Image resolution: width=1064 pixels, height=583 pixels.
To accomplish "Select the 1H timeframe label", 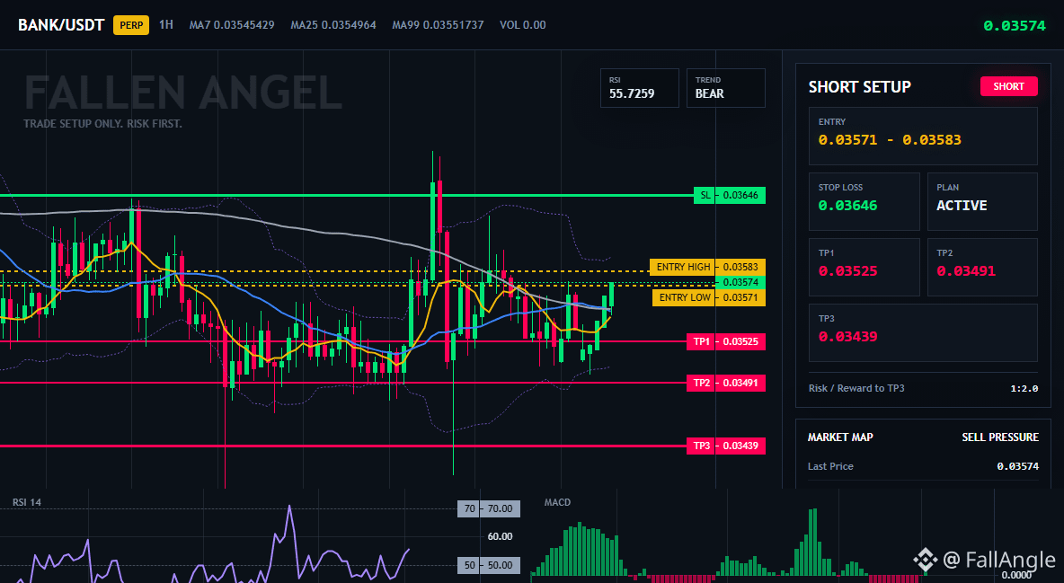I will click(166, 25).
